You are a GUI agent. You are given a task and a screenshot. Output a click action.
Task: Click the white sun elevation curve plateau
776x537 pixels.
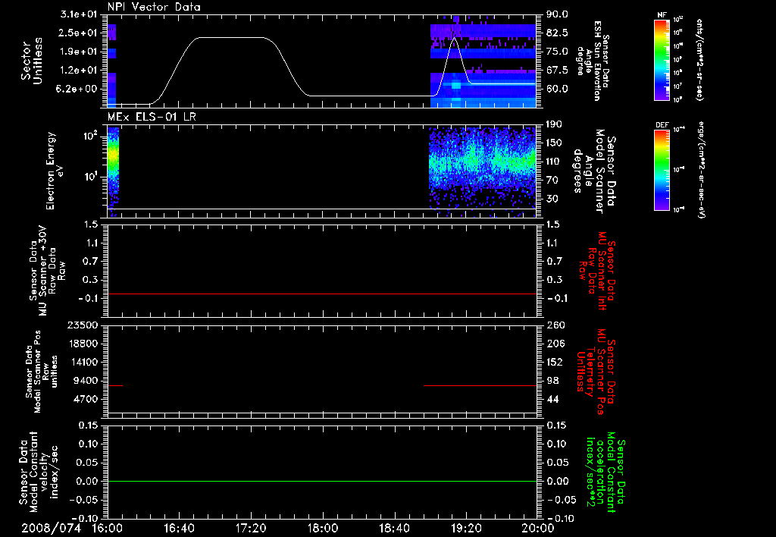(230, 38)
